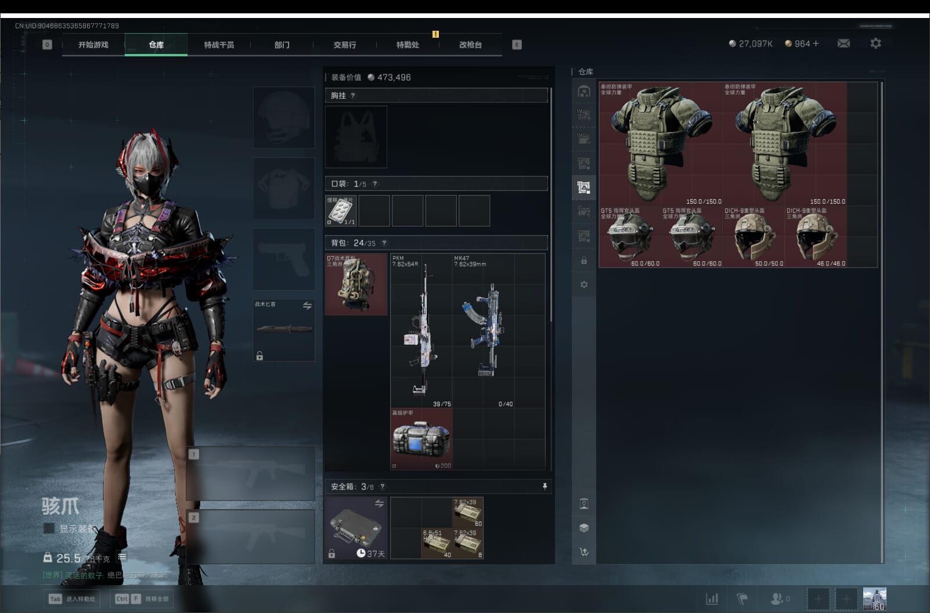Open the top-bar settings gear
The width and height of the screenshot is (930, 613).
click(875, 44)
